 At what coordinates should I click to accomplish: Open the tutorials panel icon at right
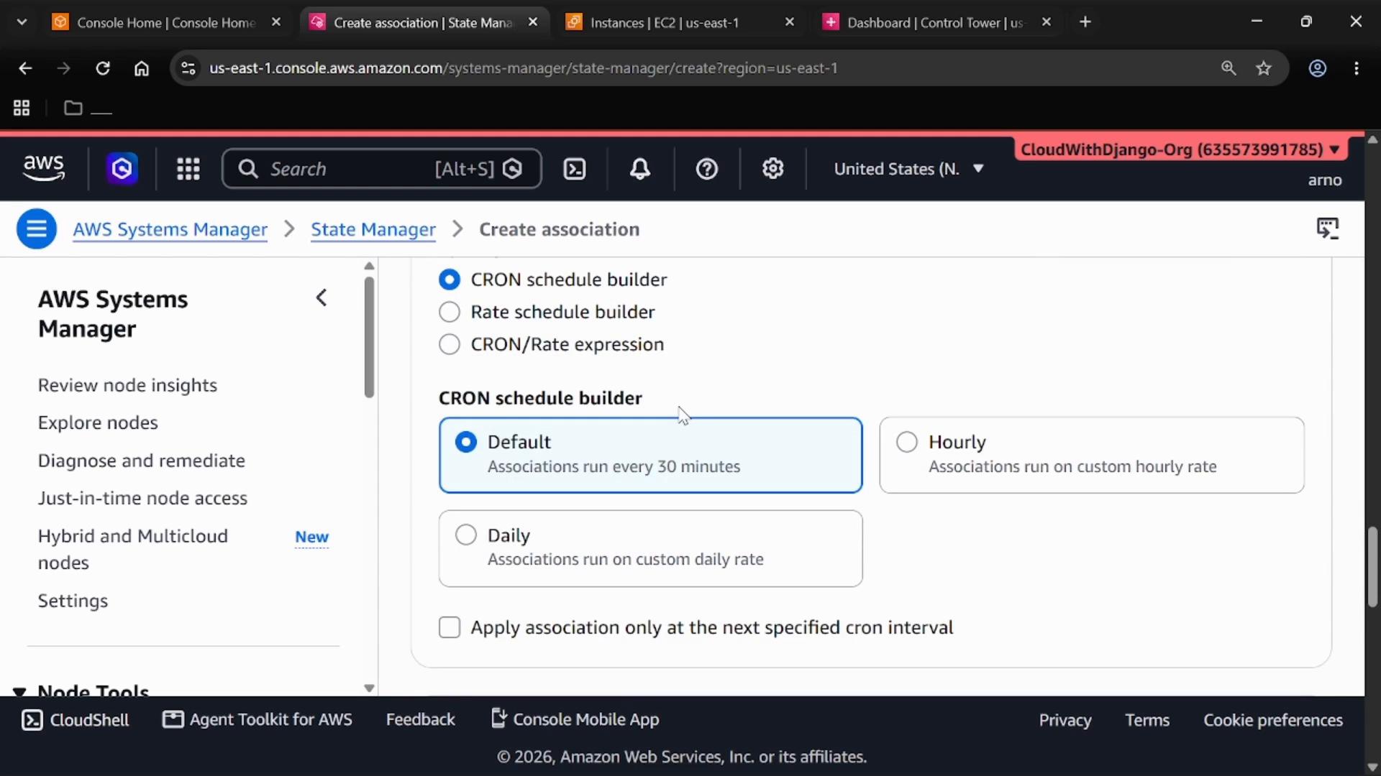tap(1328, 228)
